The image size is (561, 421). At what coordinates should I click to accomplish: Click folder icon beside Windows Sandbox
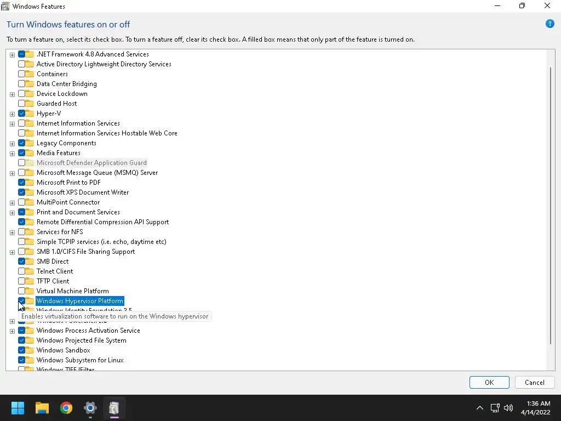[30, 350]
